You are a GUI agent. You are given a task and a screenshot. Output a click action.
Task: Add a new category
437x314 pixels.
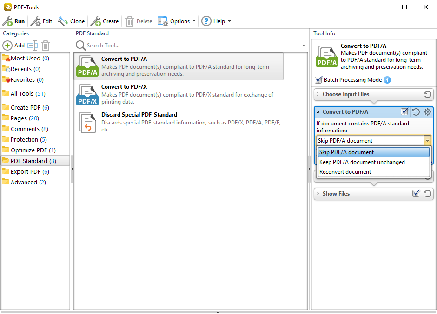(14, 46)
